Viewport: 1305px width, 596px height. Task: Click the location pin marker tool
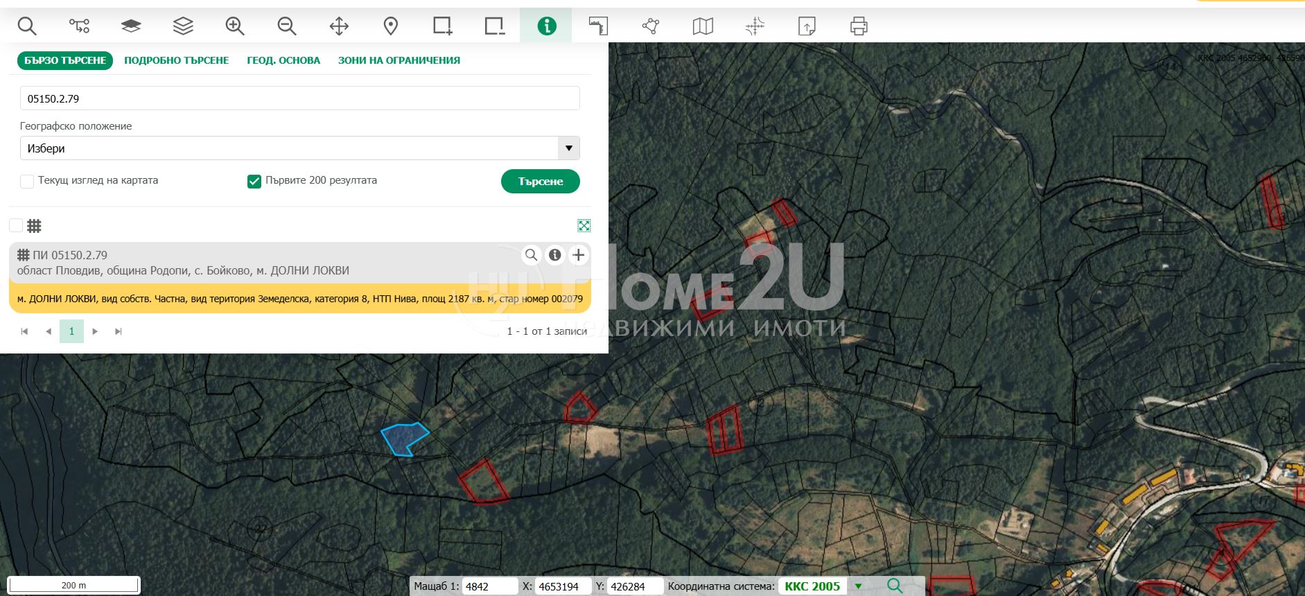tap(391, 26)
